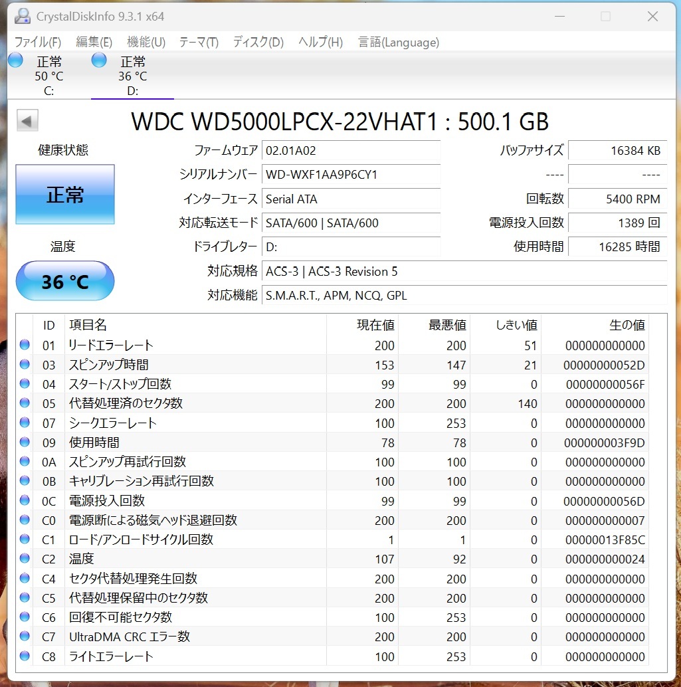This screenshot has width=681, height=687.
Task: Click raw value 000000003F9D
Action: [x=605, y=442]
